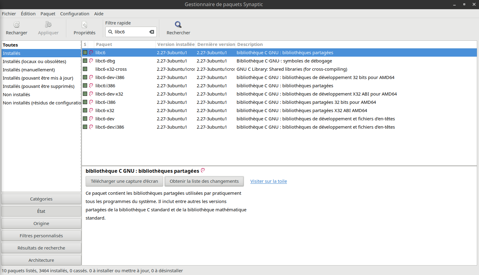
Task: Toggle status checkbox for libc6
Action: tap(85, 52)
